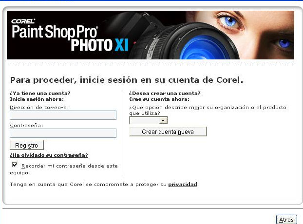This screenshot has height=224, width=303.
Task: Click the '¿Ya tiene una cuenta?' heading
Action: coord(40,93)
